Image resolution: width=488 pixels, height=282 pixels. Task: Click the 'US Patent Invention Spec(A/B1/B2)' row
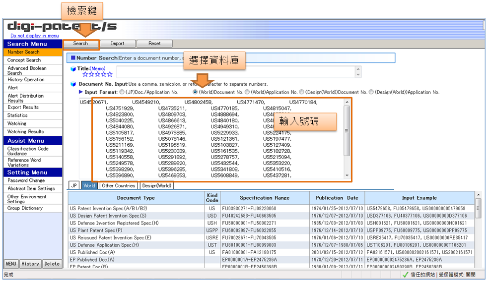(x=272, y=208)
